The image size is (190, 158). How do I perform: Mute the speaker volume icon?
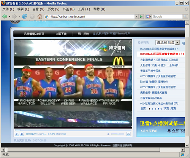(108, 134)
